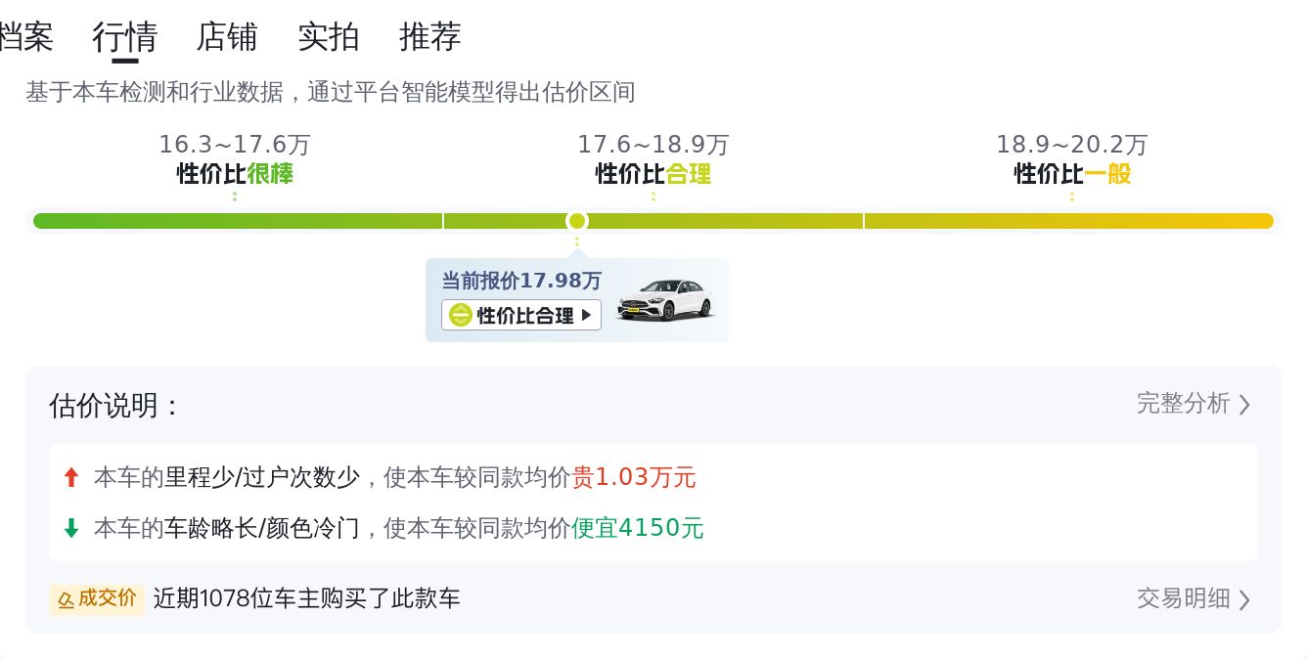Viewport: 1307px width, 659px height.
Task: Click the green down arrow icon
Action: tap(70, 528)
